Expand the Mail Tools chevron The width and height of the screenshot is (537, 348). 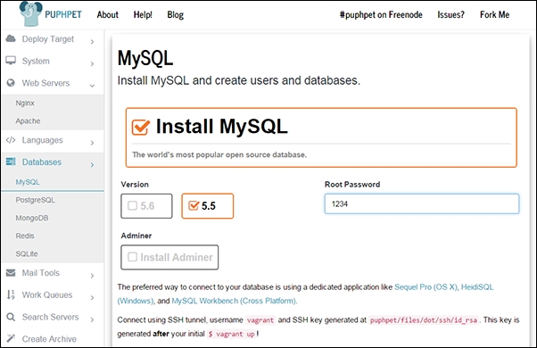pyautogui.click(x=92, y=276)
